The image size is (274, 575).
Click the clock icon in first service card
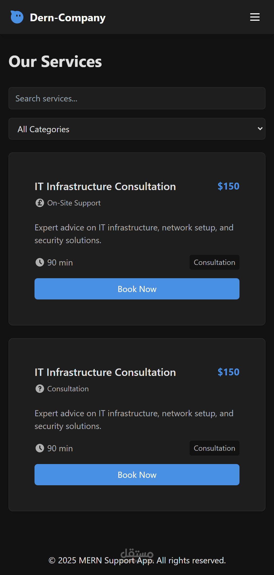click(40, 263)
